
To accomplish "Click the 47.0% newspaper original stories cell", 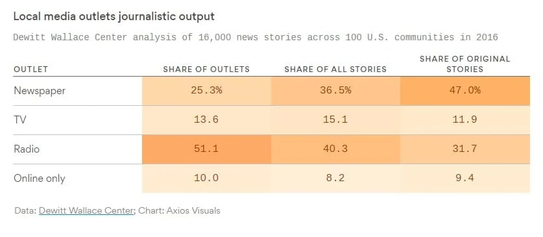I will point(465,91).
